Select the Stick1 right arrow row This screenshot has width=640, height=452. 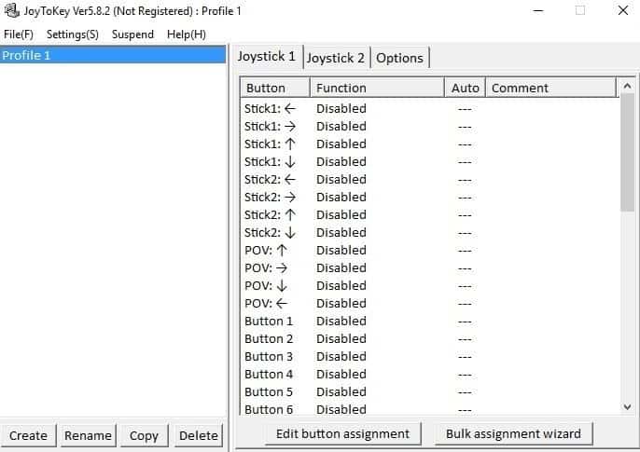[430, 127]
